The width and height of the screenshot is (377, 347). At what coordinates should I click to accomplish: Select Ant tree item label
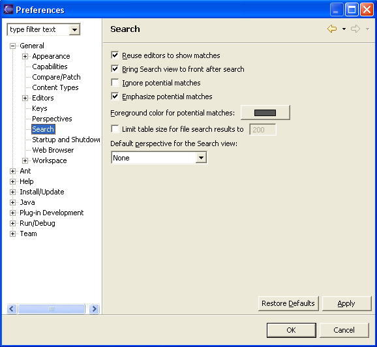pyautogui.click(x=25, y=171)
